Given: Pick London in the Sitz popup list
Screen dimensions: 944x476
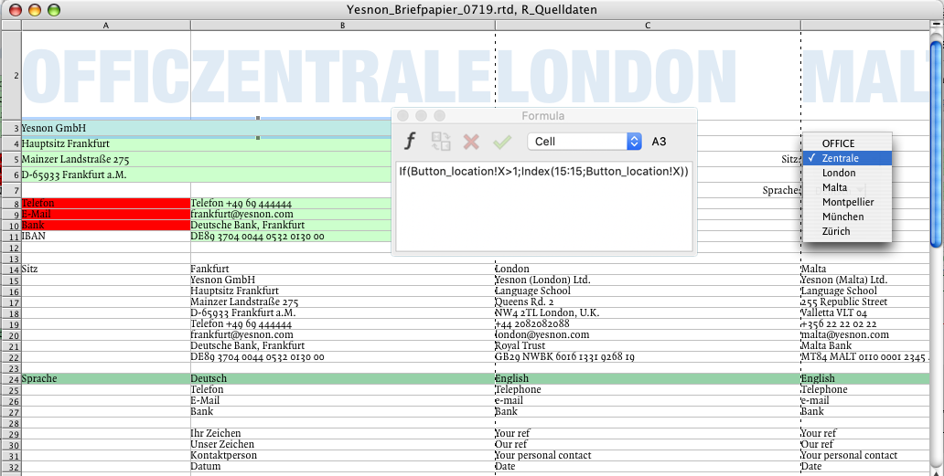Looking at the screenshot, I should tap(839, 173).
